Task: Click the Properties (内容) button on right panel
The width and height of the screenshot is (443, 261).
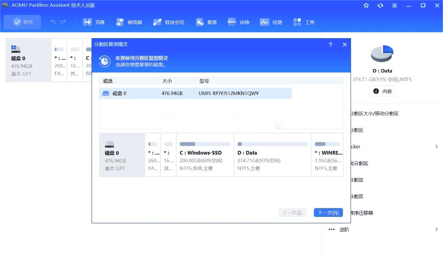Action: coord(382,91)
